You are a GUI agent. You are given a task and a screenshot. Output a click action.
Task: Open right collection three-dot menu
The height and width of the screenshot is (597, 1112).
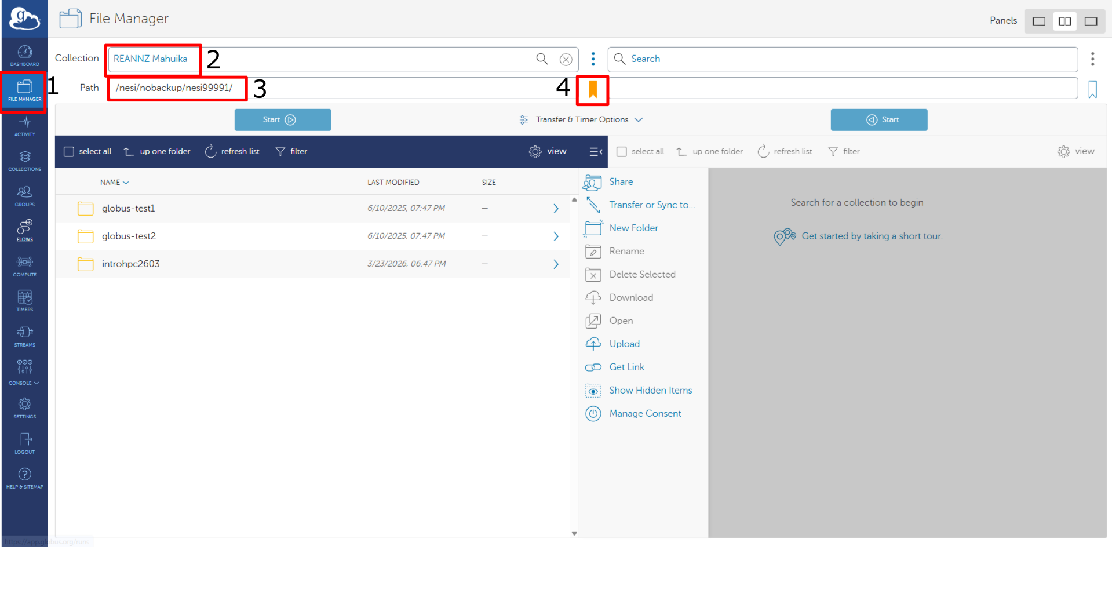1092,59
